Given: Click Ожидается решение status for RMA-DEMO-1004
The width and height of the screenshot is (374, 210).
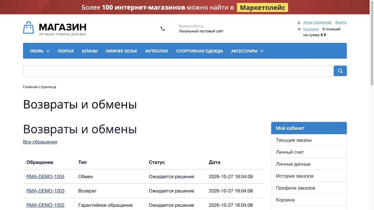Looking at the screenshot, I should pyautogui.click(x=172, y=177).
